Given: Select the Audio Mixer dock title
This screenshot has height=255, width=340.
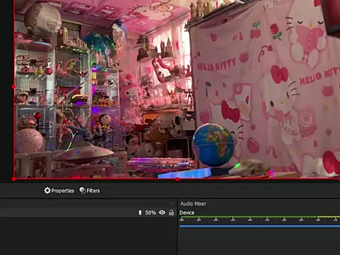Looking at the screenshot, I should point(193,204).
